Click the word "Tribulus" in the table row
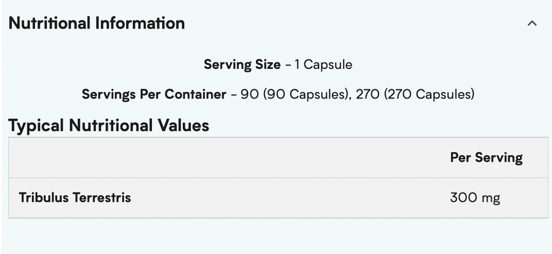Screen dimensions: 552x254 coord(44,197)
